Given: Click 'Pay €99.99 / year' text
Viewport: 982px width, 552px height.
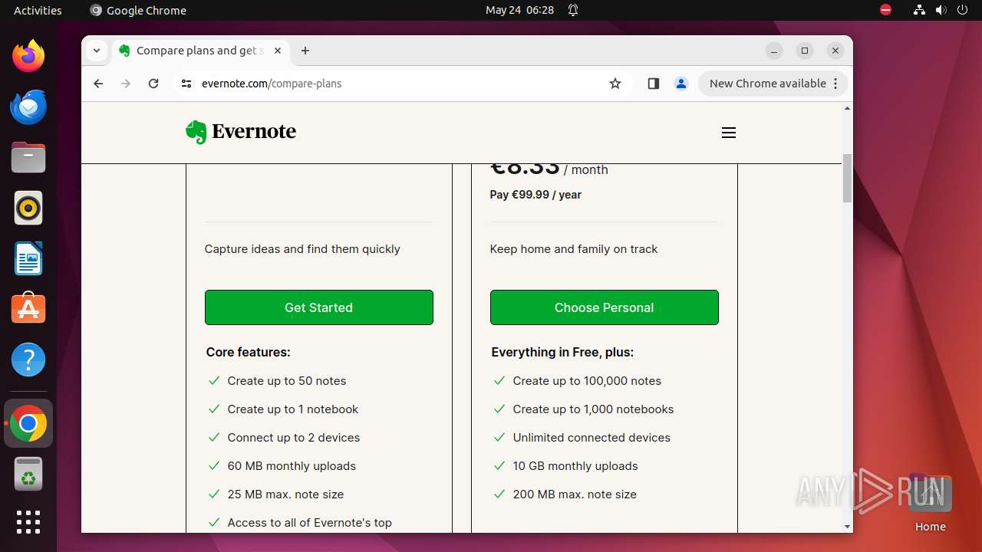Looking at the screenshot, I should tap(535, 195).
